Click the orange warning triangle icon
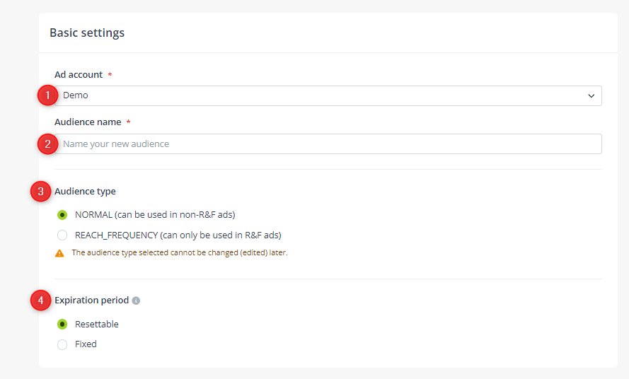The image size is (629, 379). click(x=59, y=253)
